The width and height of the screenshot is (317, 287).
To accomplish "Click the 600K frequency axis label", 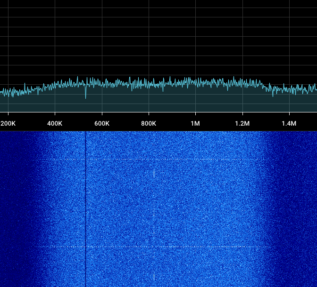I will [102, 123].
